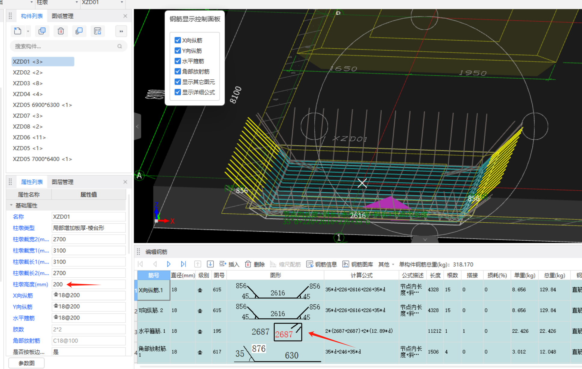Select the 水平箍筋.1 row cell
This screenshot has height=369, width=582.
tap(154, 331)
